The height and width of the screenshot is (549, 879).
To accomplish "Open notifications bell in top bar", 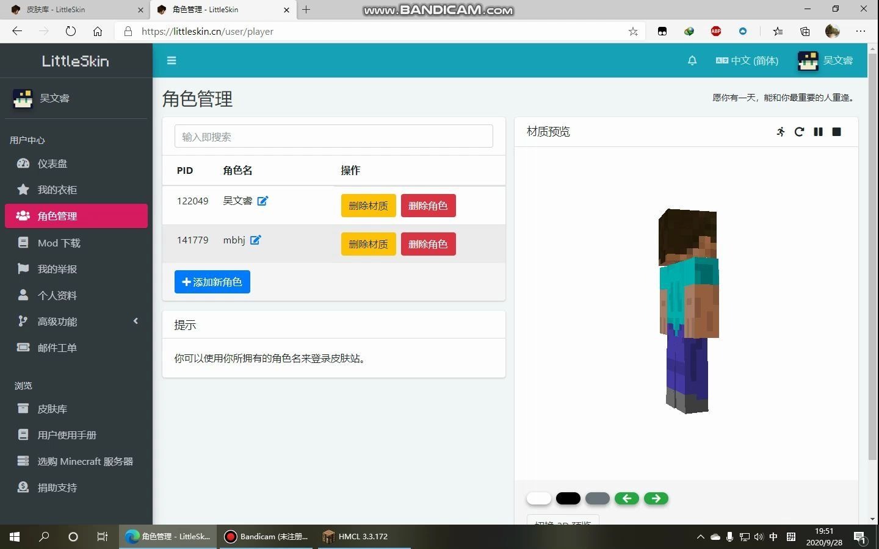I will [x=692, y=60].
